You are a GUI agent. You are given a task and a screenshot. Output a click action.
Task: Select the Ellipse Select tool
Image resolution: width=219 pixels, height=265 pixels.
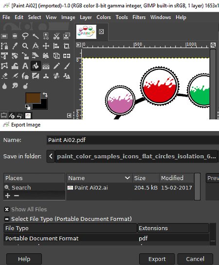(x=15, y=36)
